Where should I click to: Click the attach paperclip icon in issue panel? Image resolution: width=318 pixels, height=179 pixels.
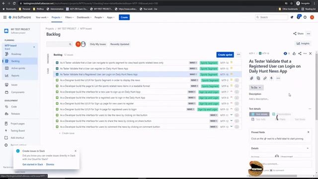(x=252, y=78)
